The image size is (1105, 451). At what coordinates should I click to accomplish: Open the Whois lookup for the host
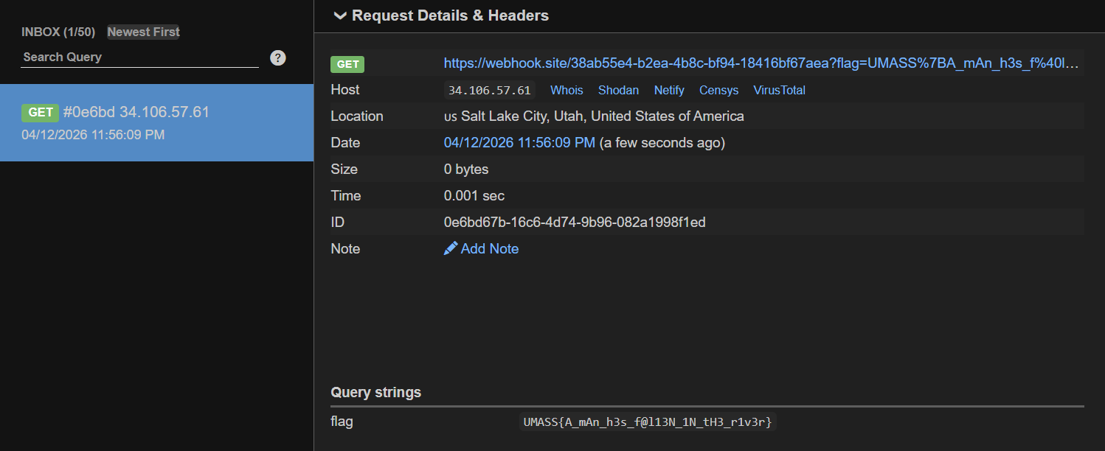pyautogui.click(x=567, y=90)
